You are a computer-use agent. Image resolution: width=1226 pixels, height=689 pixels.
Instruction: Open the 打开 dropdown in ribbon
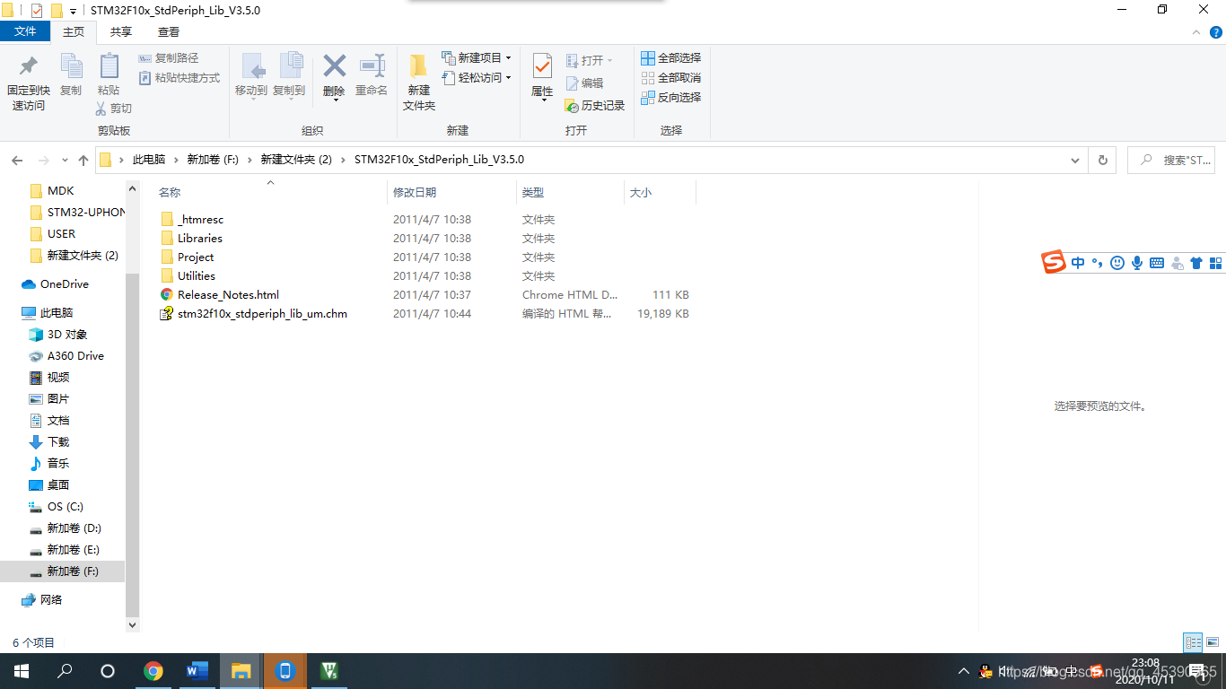tap(589, 60)
